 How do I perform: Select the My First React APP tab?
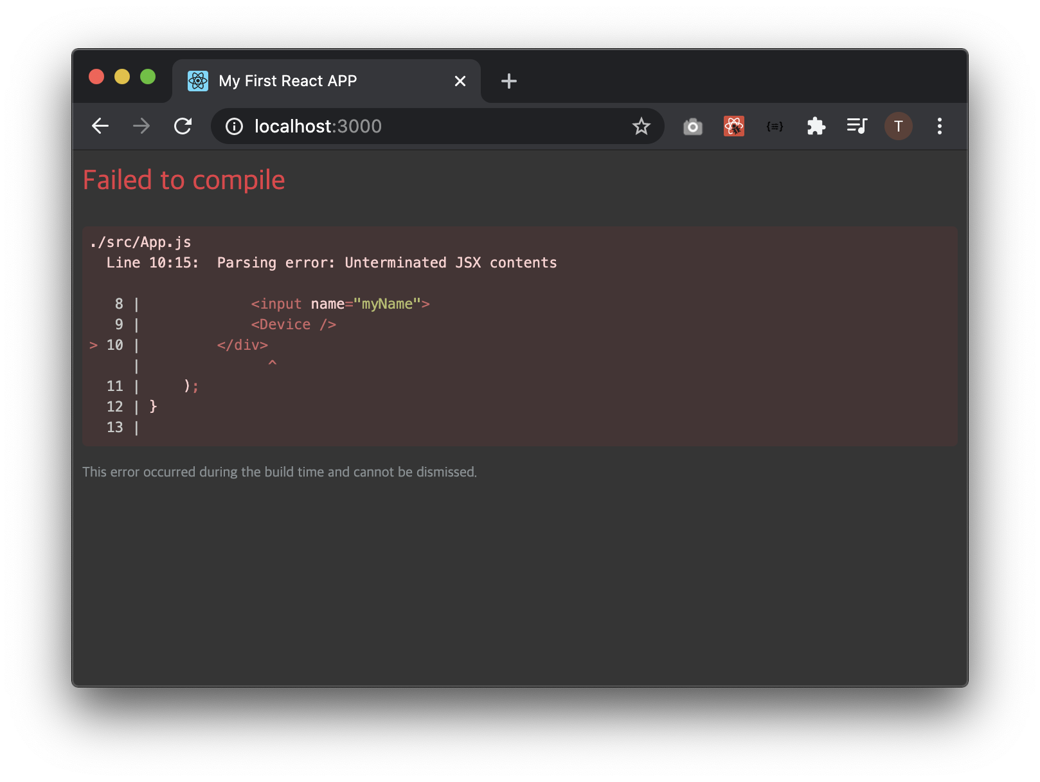[x=327, y=81]
